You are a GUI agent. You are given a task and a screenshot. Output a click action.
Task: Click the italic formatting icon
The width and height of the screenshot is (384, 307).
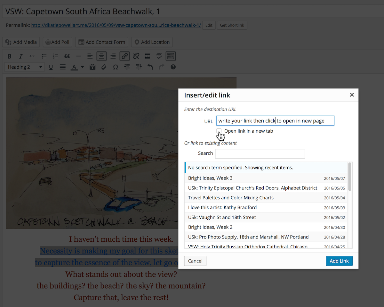pos(21,56)
